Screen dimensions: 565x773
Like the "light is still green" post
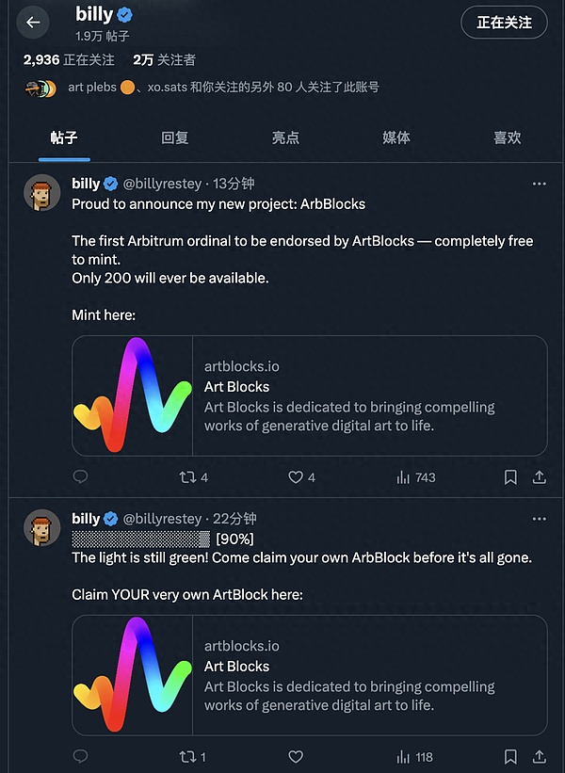point(296,756)
